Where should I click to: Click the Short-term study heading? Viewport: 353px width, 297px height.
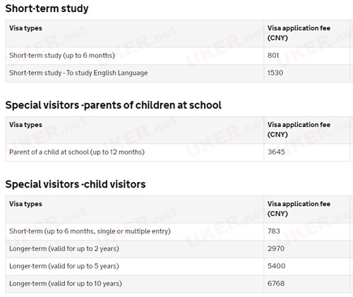click(47, 8)
